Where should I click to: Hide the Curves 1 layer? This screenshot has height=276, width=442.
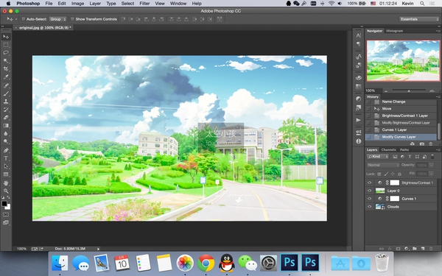369,199
